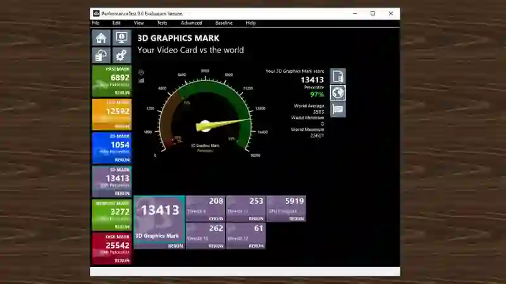The width and height of the screenshot is (506, 284).
Task: Open the Edit menu
Action: pyautogui.click(x=116, y=23)
